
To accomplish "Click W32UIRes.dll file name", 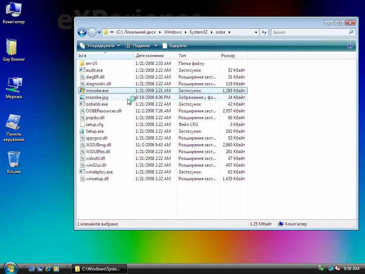I will pos(98,151).
